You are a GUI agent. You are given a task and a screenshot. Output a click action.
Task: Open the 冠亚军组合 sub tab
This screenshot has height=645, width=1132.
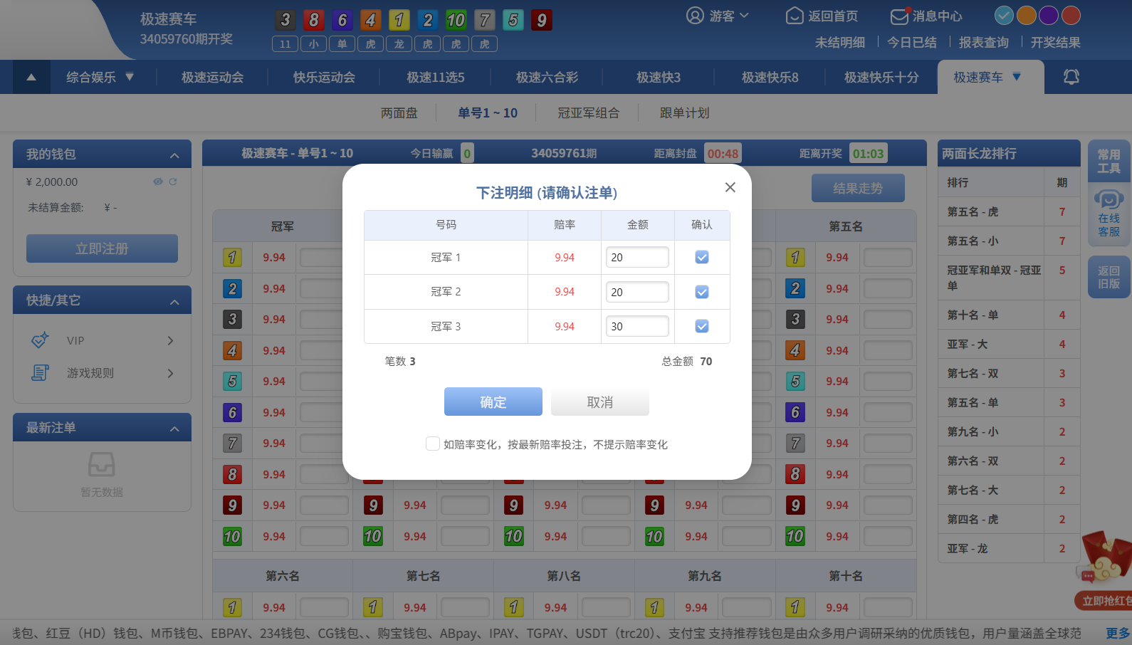[x=588, y=112]
